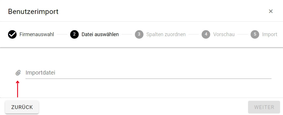The width and height of the screenshot is (283, 115).
Task: Select the Import step label
Action: pyautogui.click(x=269, y=34)
